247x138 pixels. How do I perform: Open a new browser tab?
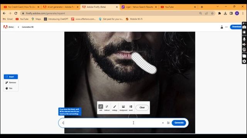(202, 7)
